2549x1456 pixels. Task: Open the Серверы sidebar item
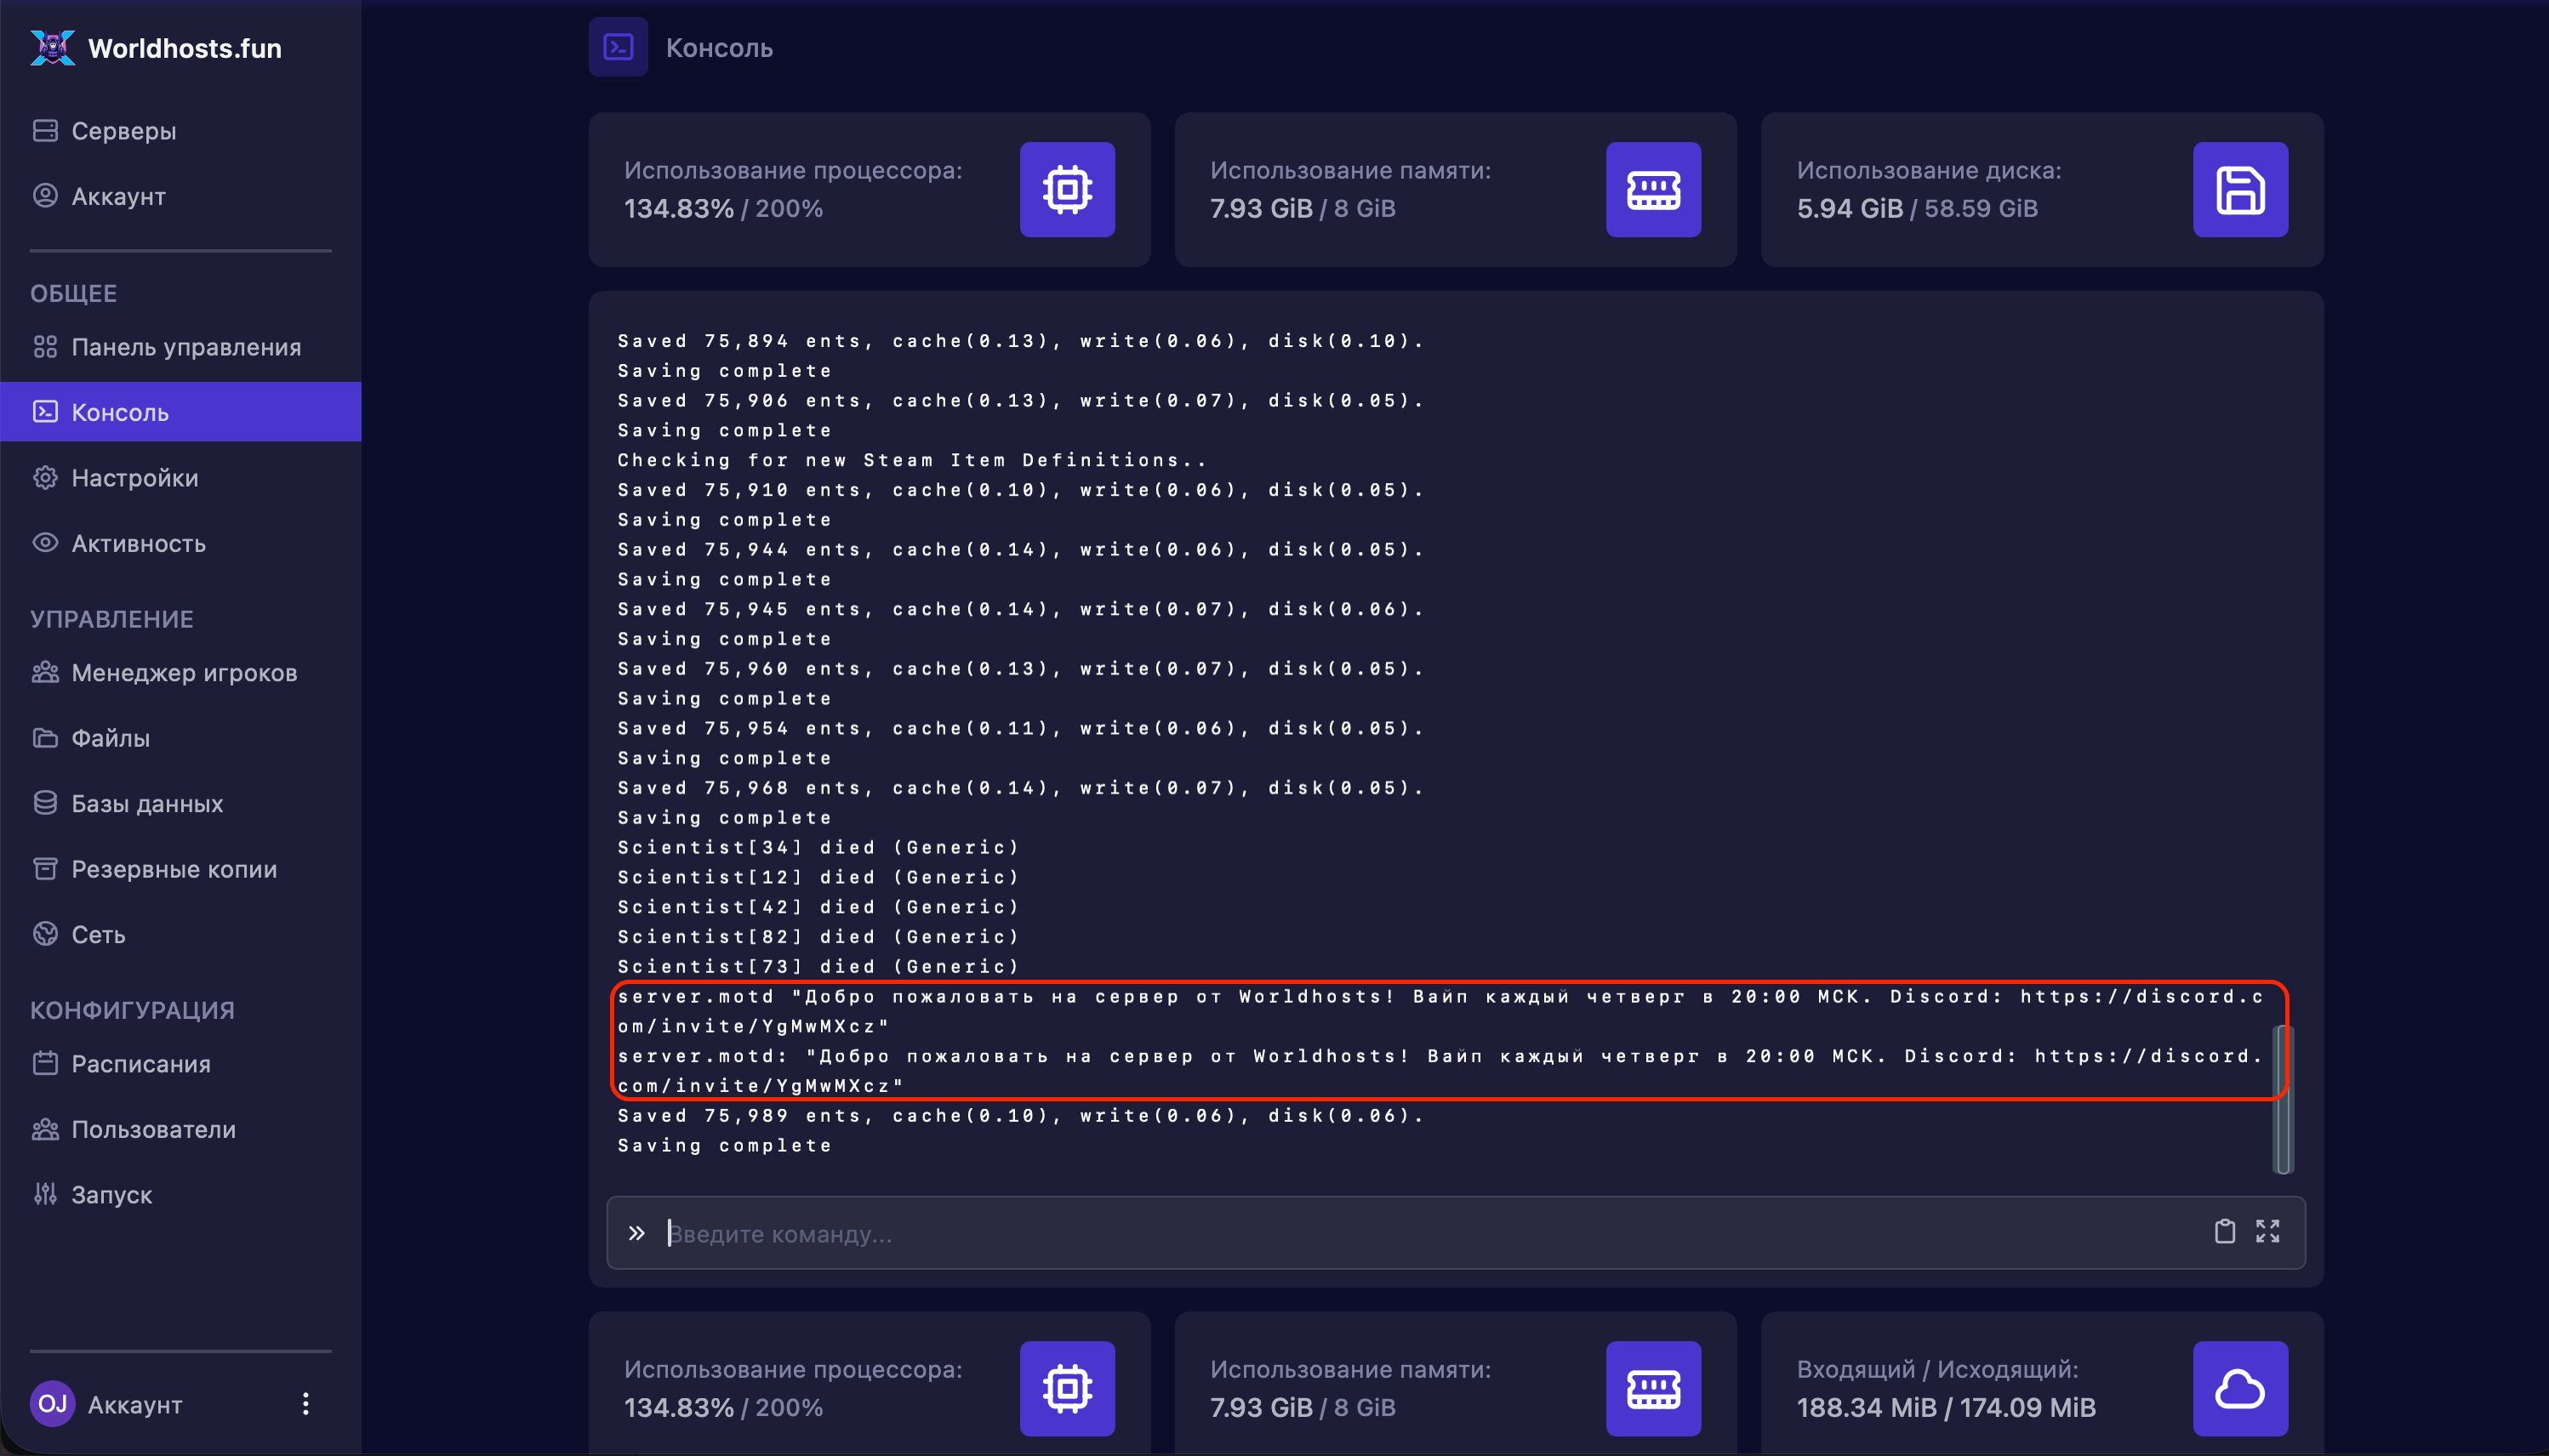(x=180, y=131)
